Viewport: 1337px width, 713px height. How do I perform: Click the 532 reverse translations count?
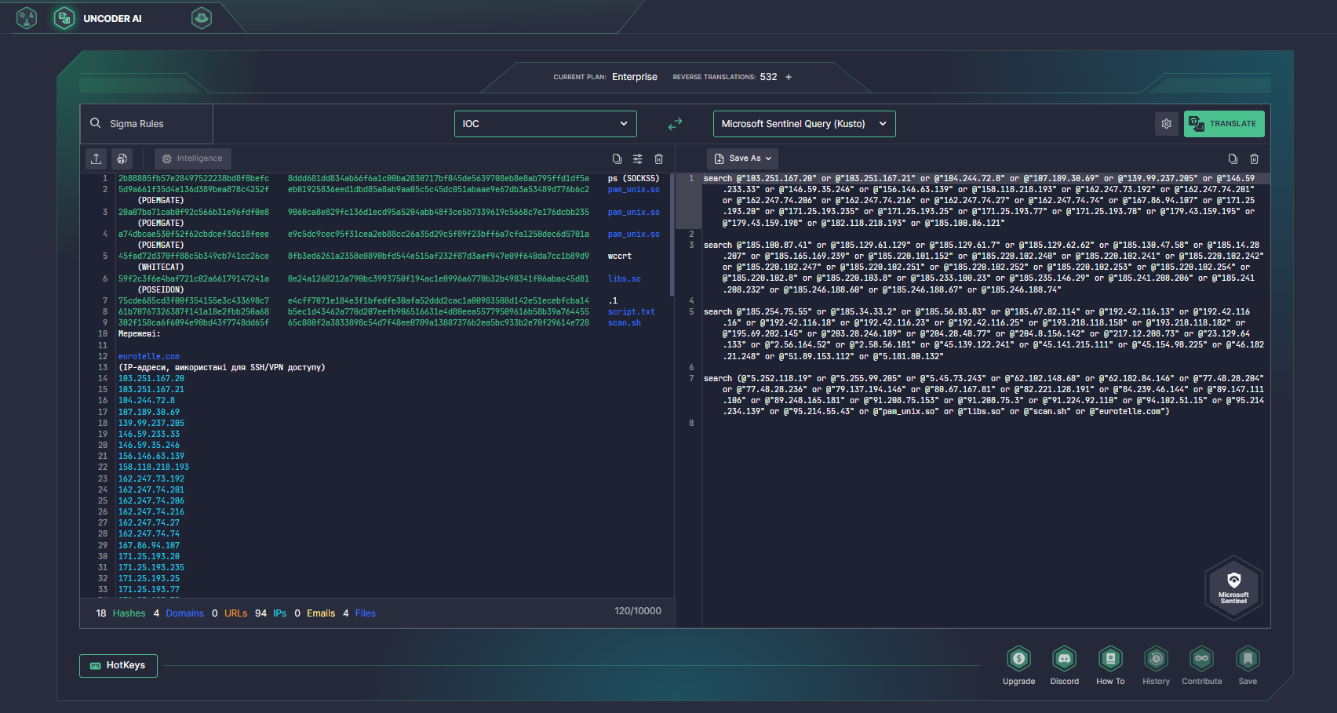click(769, 77)
